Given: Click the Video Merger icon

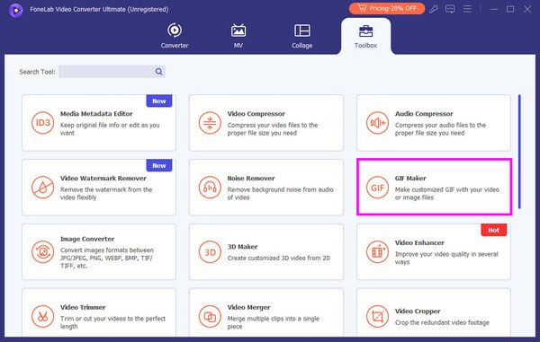Looking at the screenshot, I should pos(210,316).
